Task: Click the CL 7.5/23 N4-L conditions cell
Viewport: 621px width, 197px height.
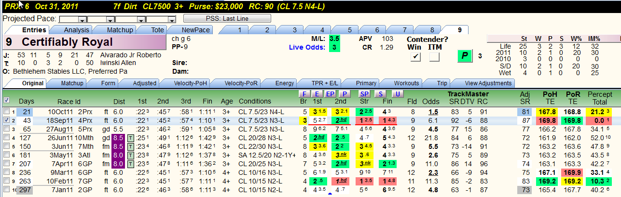Action: click(262, 112)
